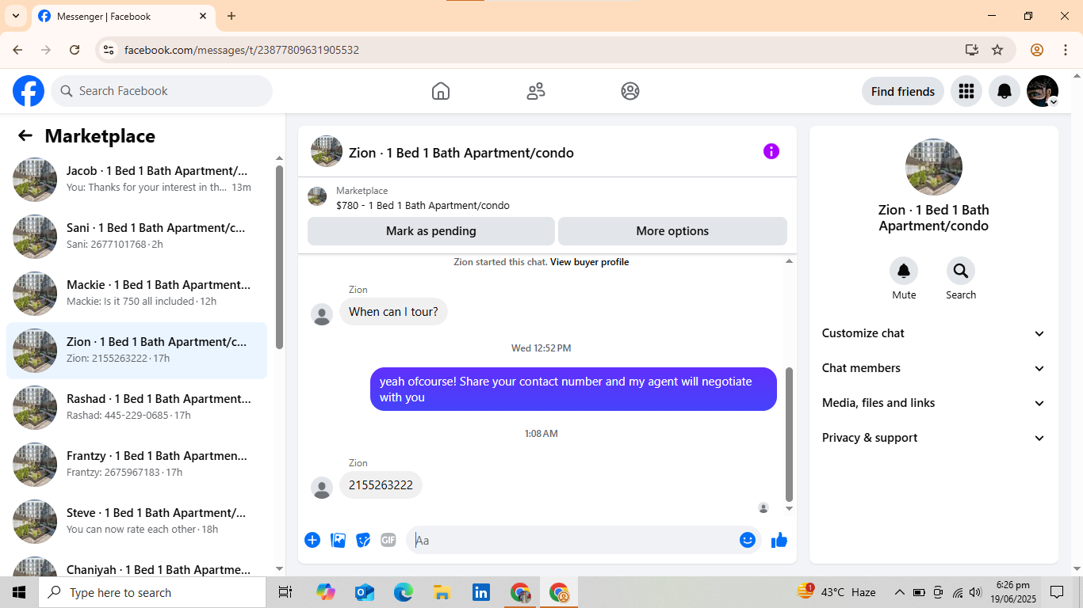Select the Messenger | Facebook browser tab

click(x=123, y=16)
